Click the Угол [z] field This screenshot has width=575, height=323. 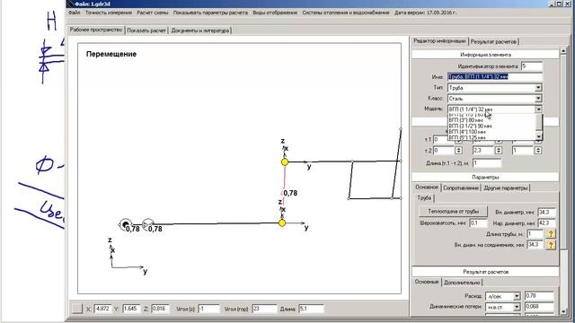click(x=208, y=309)
